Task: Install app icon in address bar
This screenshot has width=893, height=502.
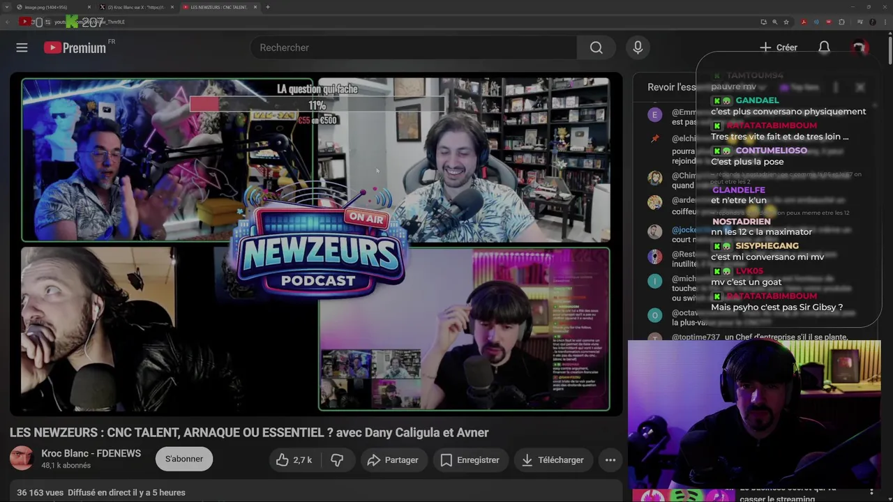Action: tap(763, 22)
